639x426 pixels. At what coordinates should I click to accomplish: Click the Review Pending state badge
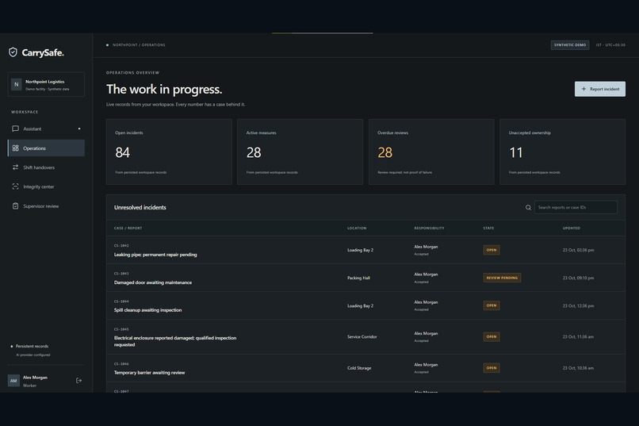502,278
